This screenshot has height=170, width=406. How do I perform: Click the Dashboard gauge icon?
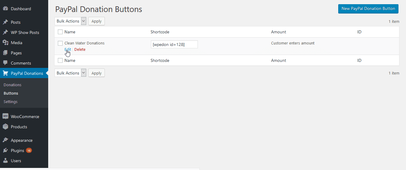pyautogui.click(x=5, y=9)
